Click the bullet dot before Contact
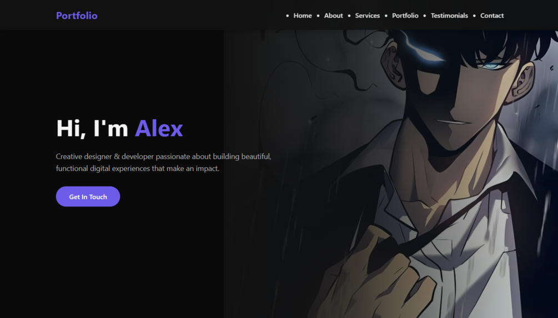This screenshot has width=558, height=318. (x=474, y=16)
